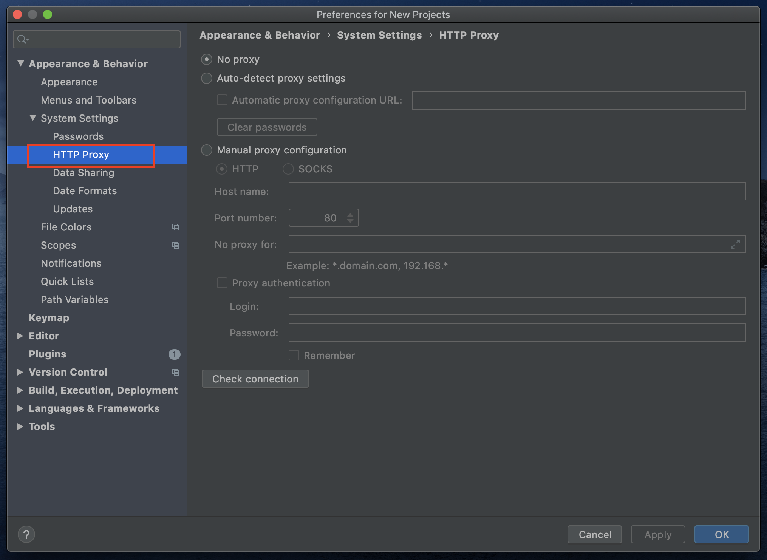Collapse the System Settings subtree
The image size is (767, 560).
[32, 118]
